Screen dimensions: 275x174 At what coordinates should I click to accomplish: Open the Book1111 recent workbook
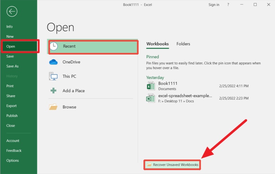(x=198, y=86)
